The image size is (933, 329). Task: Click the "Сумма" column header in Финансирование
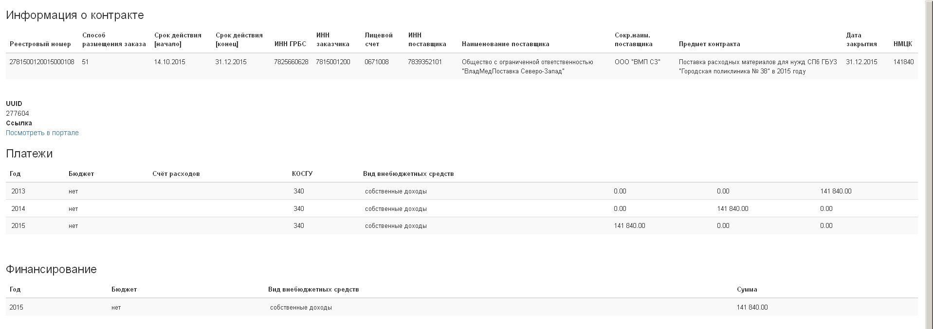coord(747,290)
